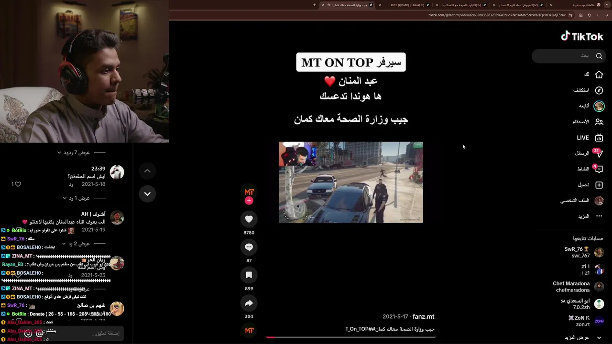Screen dimensions: 612x344
Task: Reload the page in browser
Action: 590,15
